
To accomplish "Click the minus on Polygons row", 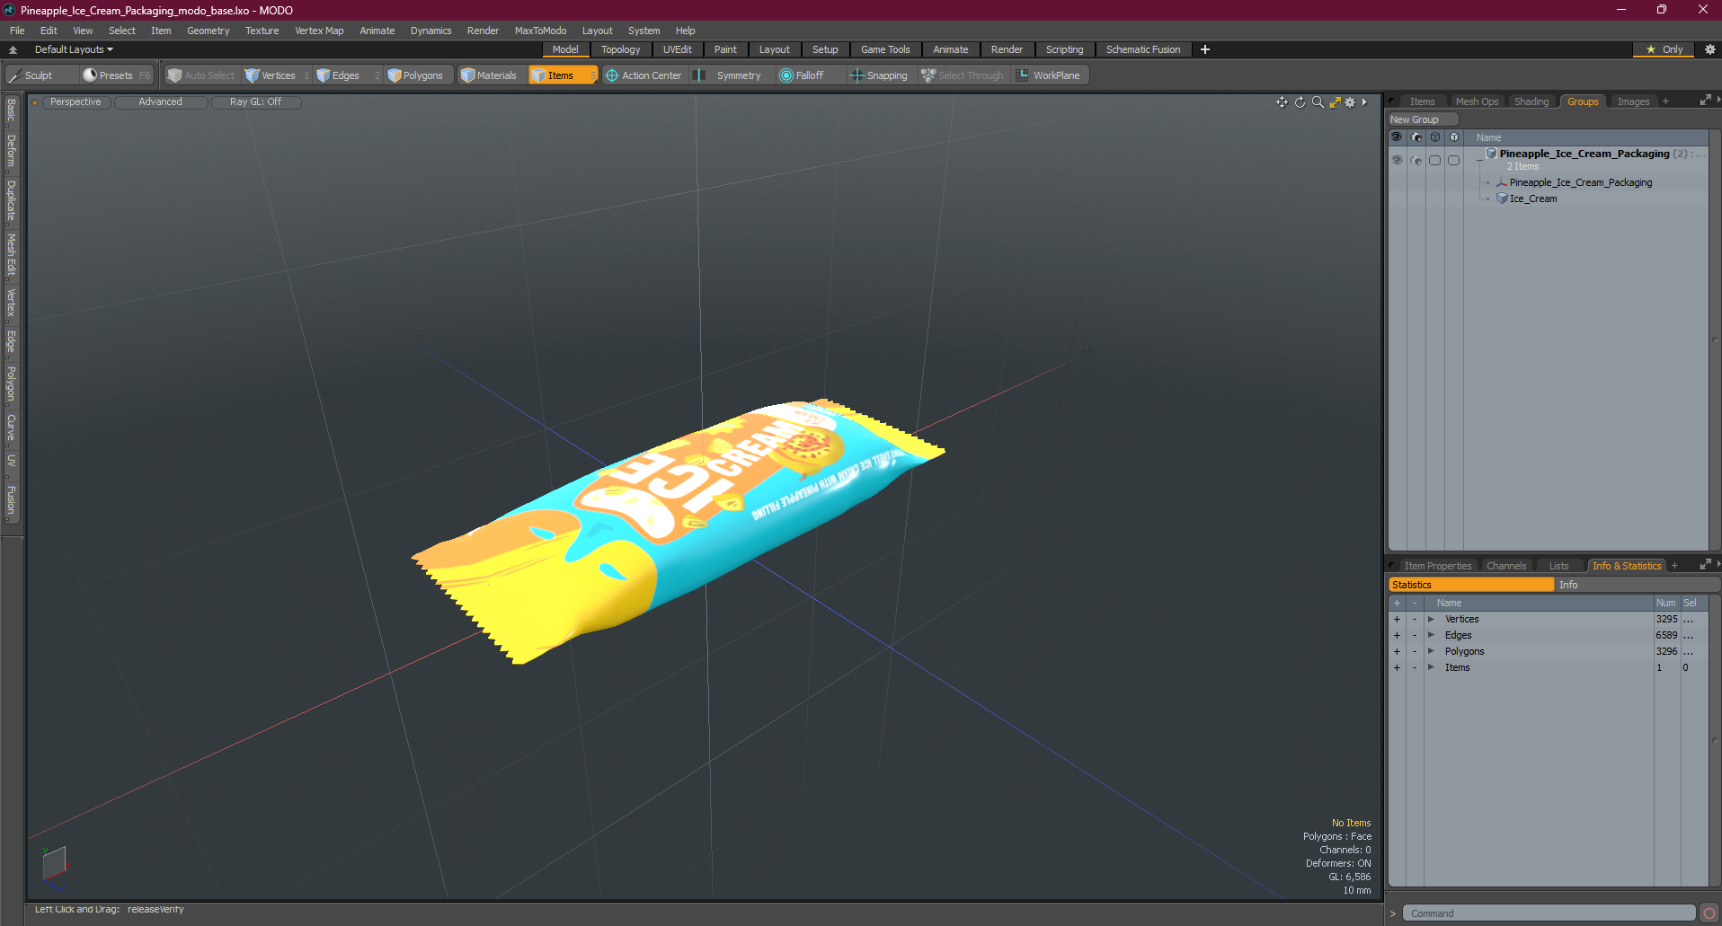I will click(1414, 651).
